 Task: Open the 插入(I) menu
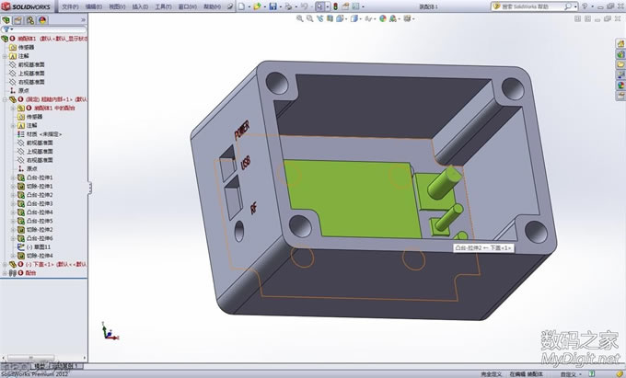[x=139, y=6]
